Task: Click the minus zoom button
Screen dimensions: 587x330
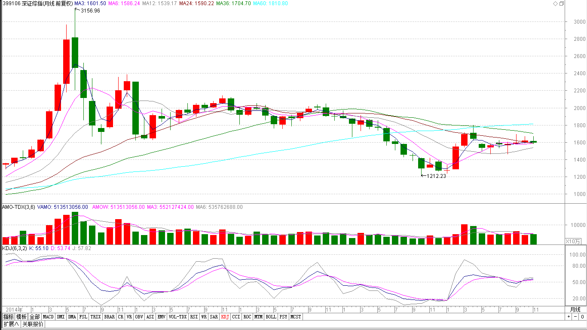Action: [575, 317]
